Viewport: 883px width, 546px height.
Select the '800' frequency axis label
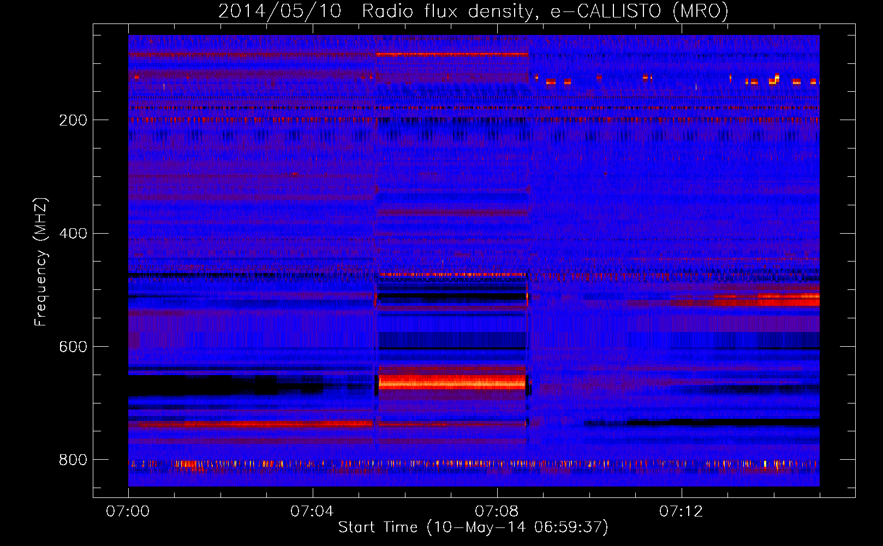(73, 460)
